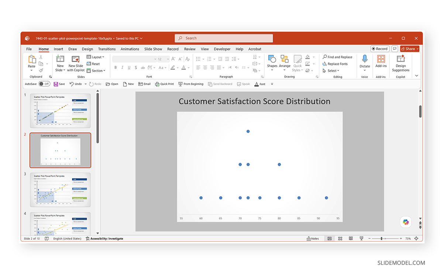Open the File menu

pos(29,49)
